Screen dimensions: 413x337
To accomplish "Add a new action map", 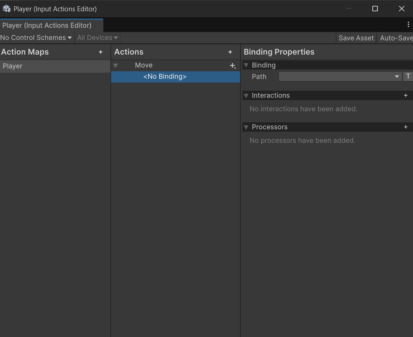I will coord(101,52).
